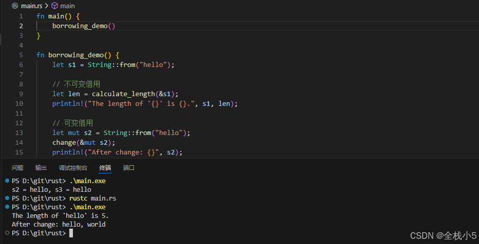Collapse the fn borrowing_demo fold arrow
This screenshot has width=479, height=244.
click(31, 55)
